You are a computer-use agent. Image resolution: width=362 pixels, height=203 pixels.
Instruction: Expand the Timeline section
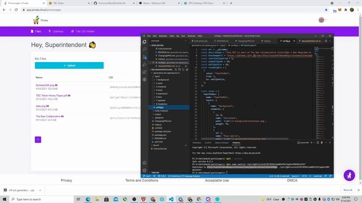(x=155, y=173)
